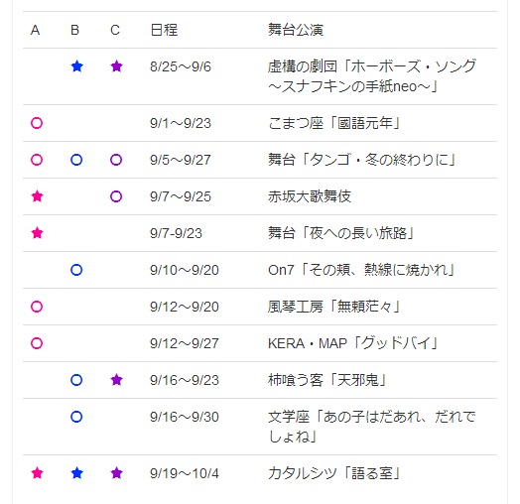Image resolution: width=520 pixels, height=504 pixels.
Task: Click blue circle in タンゴ・冬の終わりに row
Action: click(76, 160)
